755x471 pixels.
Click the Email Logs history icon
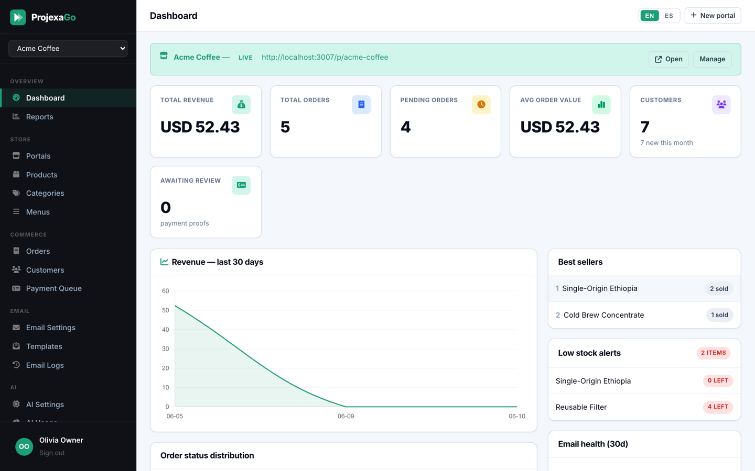pos(16,365)
